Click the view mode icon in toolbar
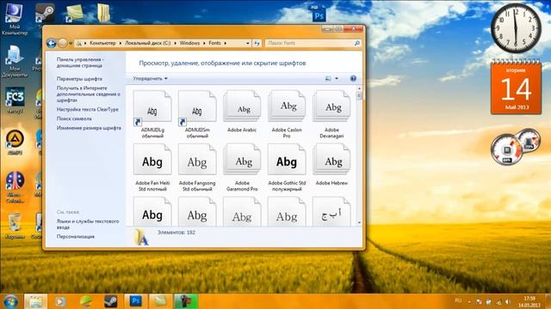This screenshot has height=309, width=551. click(x=328, y=78)
